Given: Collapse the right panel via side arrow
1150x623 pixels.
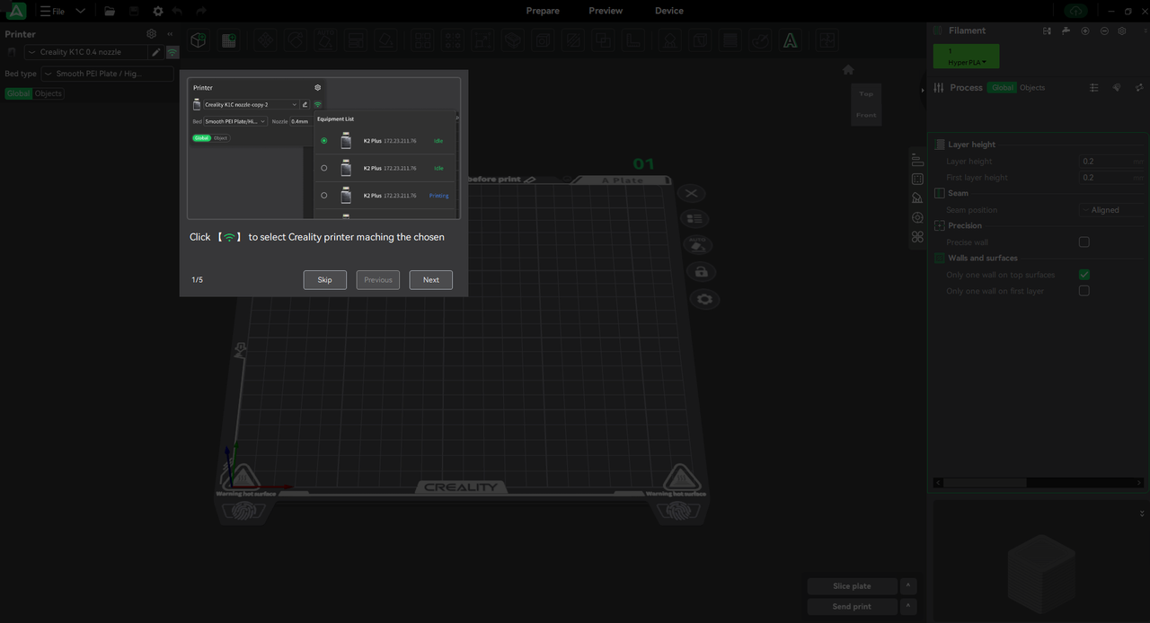Looking at the screenshot, I should coord(923,90).
